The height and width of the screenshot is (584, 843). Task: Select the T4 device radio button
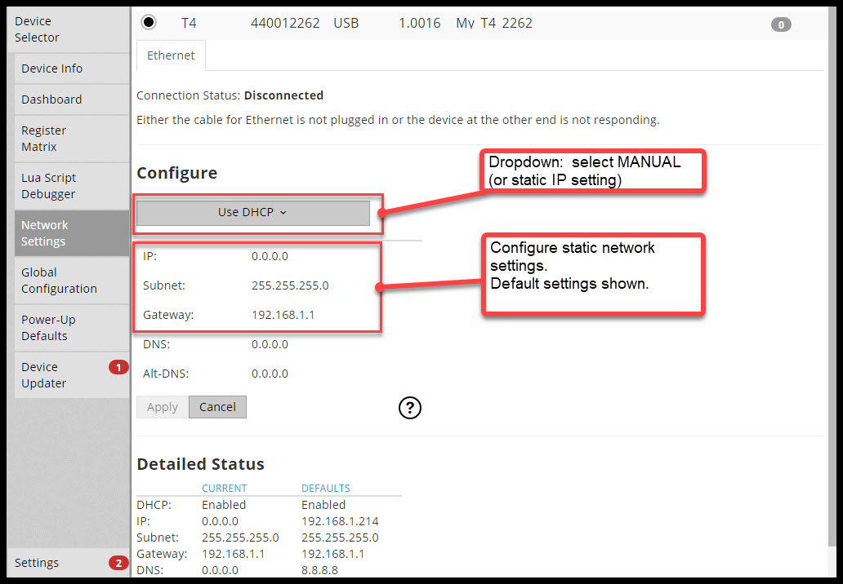149,23
